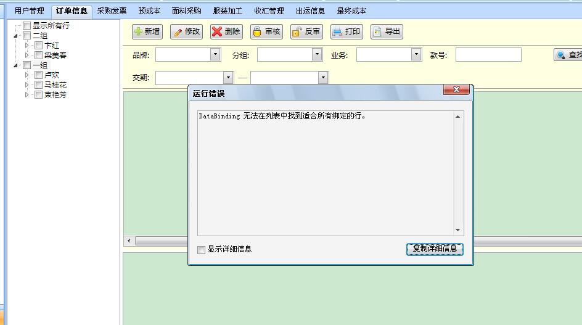Click the 款号 text input field
The height and width of the screenshot is (325, 582).
pyautogui.click(x=488, y=55)
